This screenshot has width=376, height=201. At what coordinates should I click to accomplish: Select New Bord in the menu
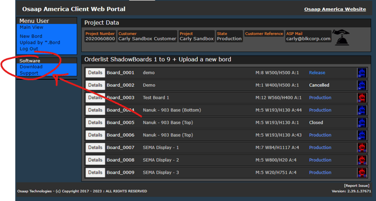click(31, 36)
